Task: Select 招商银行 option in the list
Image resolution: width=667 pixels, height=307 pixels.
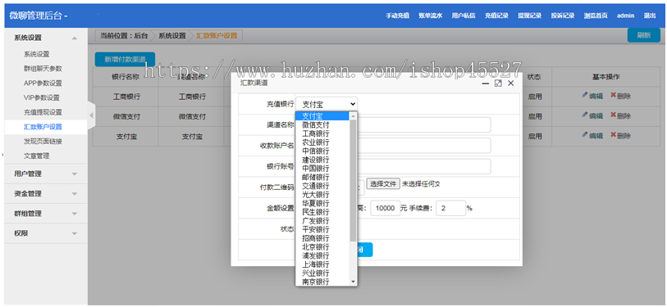Action: (322, 238)
